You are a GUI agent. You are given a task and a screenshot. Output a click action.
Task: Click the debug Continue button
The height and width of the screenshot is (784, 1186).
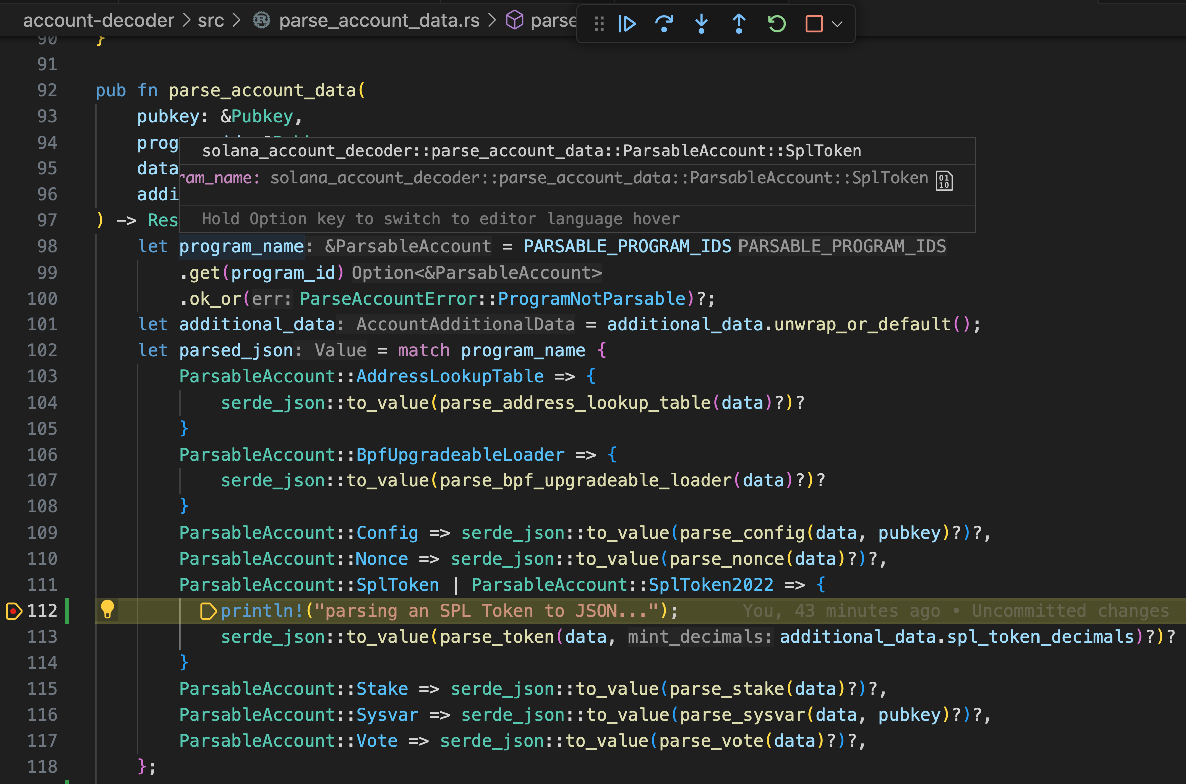(x=627, y=23)
